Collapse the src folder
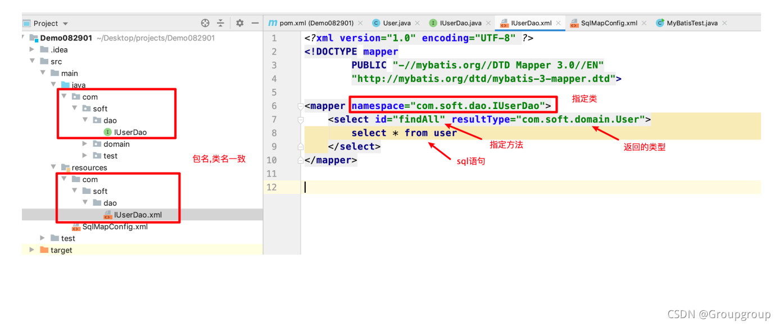The width and height of the screenshot is (779, 326). [32, 61]
